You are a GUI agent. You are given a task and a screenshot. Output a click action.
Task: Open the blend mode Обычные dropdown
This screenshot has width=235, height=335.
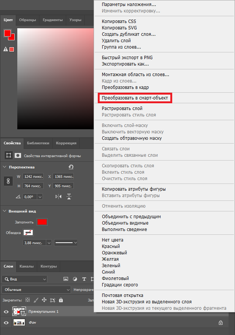36,290
